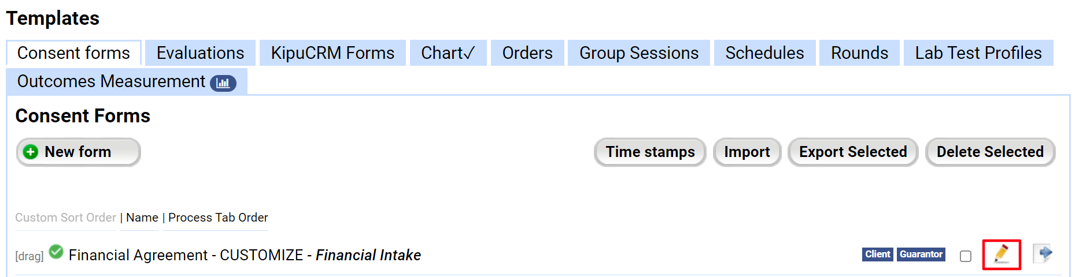
Task: Switch to the Rounds tab
Action: tap(859, 53)
